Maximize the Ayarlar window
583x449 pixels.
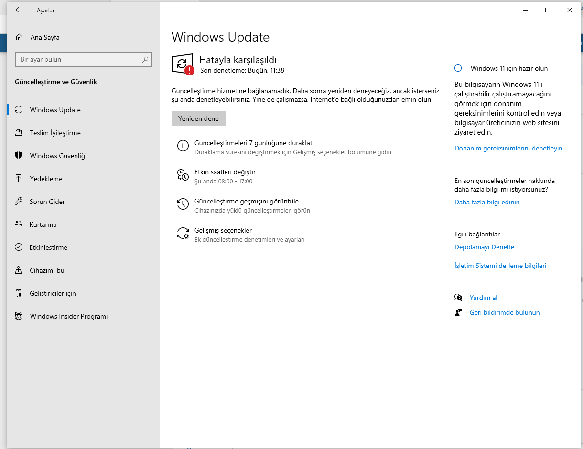[548, 10]
